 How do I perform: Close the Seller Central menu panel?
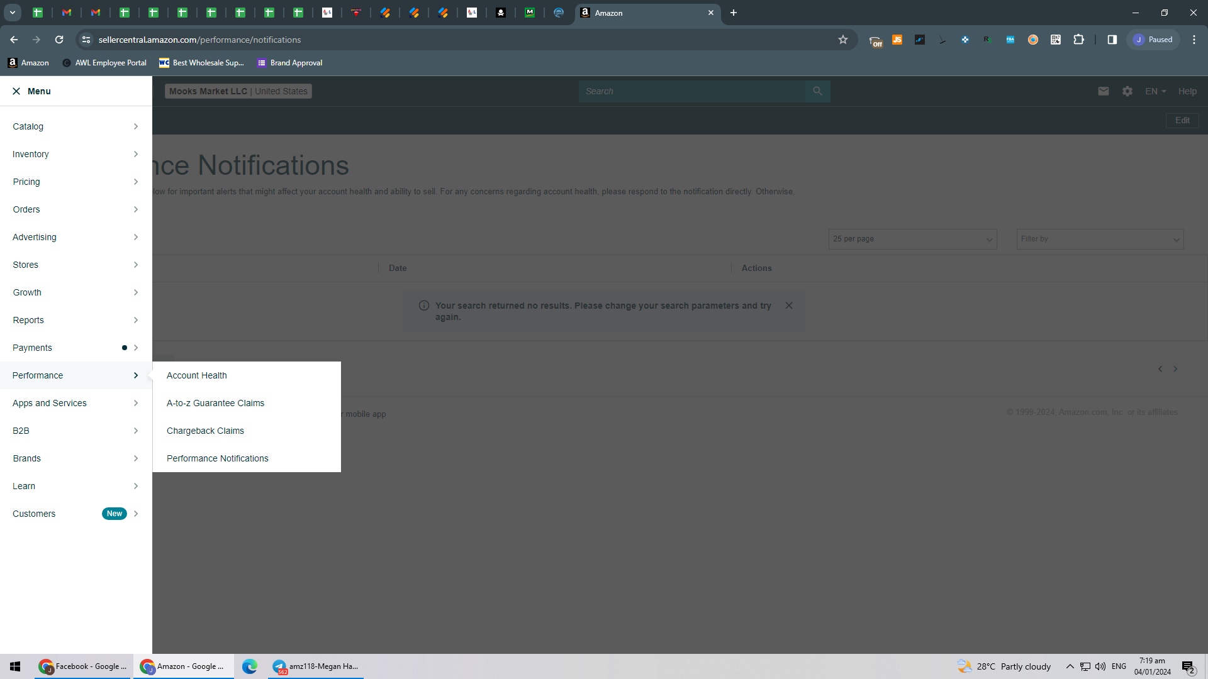tap(16, 91)
